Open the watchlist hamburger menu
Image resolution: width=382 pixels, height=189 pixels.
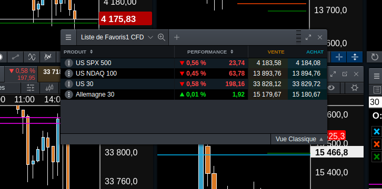pyautogui.click(x=68, y=37)
